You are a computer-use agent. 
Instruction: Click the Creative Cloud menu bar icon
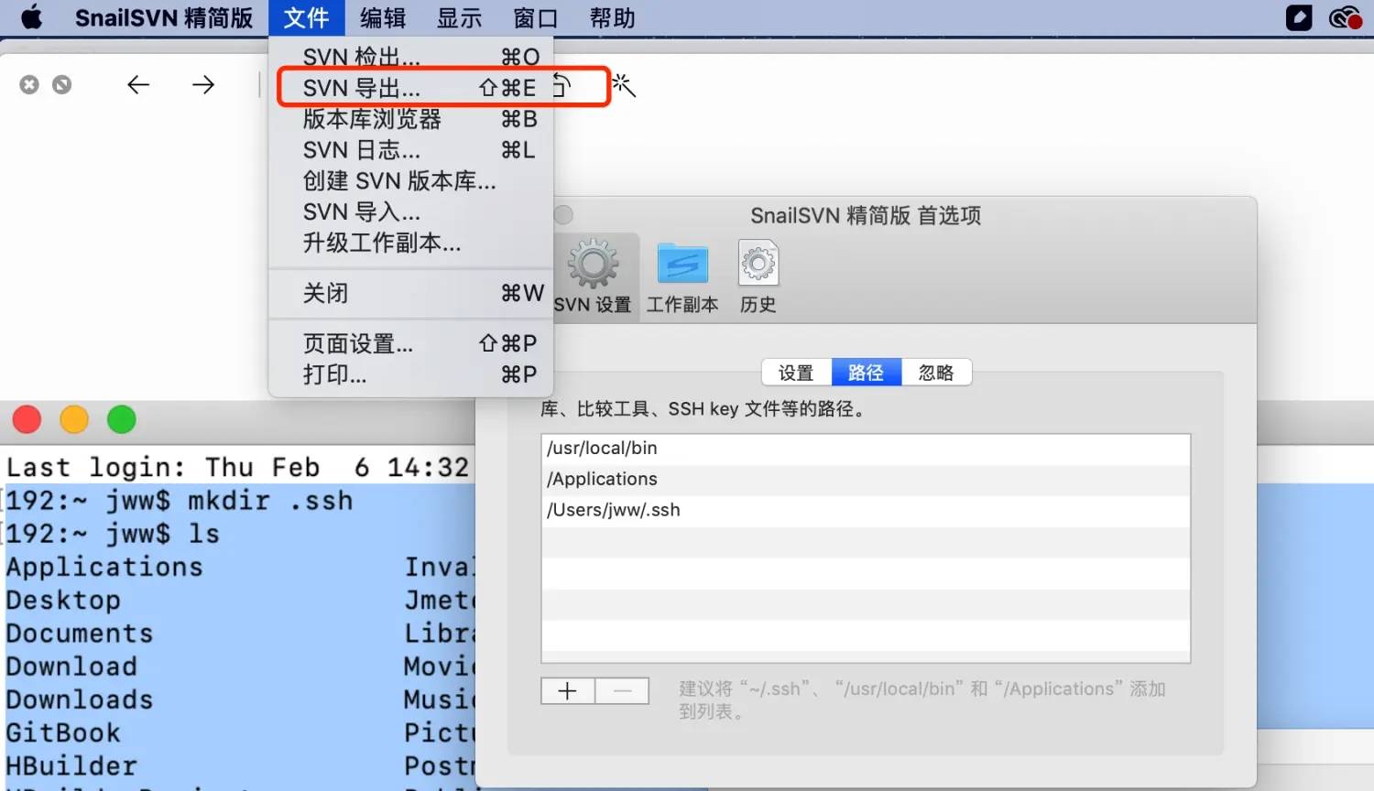pyautogui.click(x=1345, y=17)
